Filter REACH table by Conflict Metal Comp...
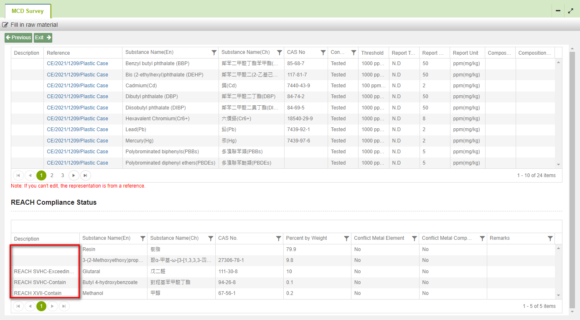This screenshot has width=580, height=320. [482, 238]
